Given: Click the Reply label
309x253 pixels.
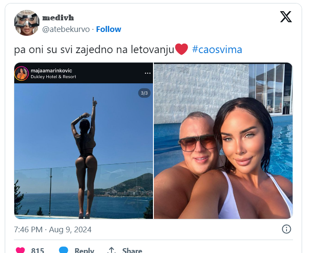Looking at the screenshot, I should (84, 250).
